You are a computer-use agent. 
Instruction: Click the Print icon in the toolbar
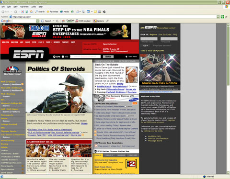[x=83, y=11]
